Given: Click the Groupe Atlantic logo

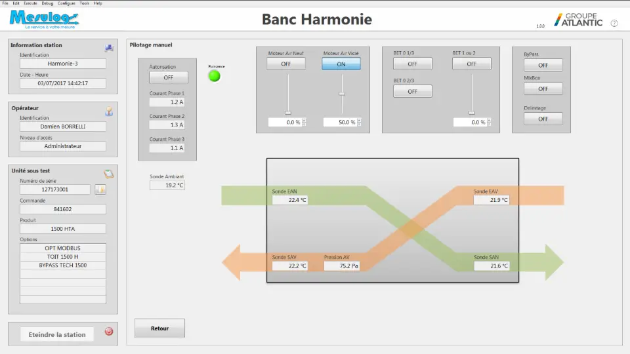Looking at the screenshot, I should click(x=578, y=20).
